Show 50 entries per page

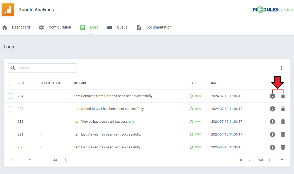(x=261, y=160)
